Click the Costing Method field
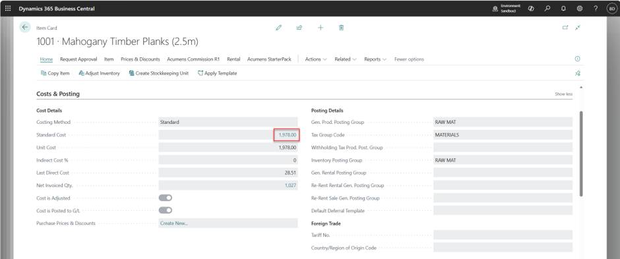Screen dimensions: 620x259 228,122
